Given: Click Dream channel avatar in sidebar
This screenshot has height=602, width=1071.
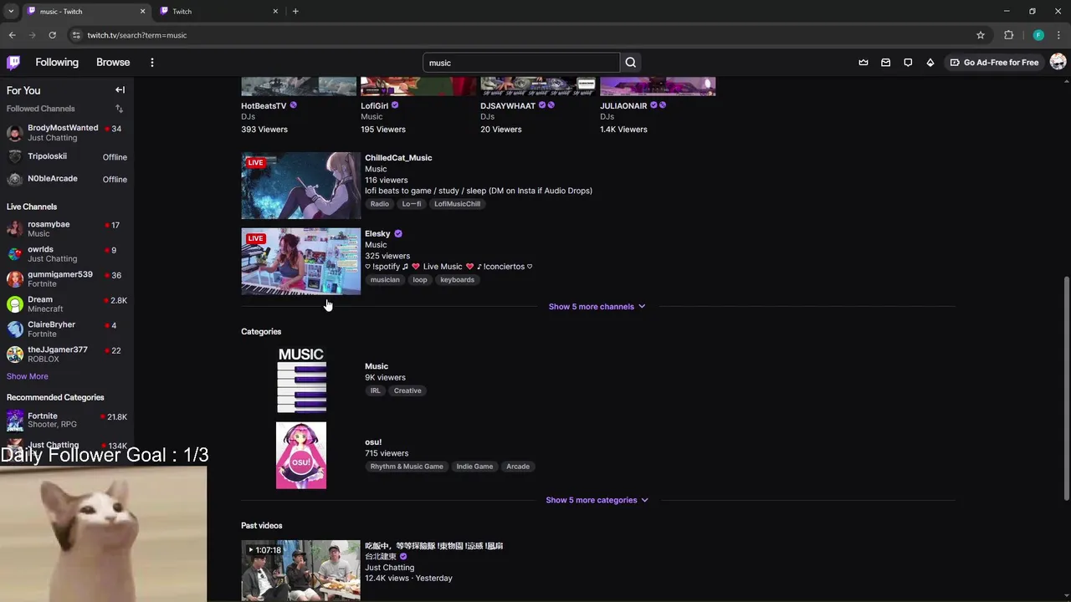Looking at the screenshot, I should point(14,304).
